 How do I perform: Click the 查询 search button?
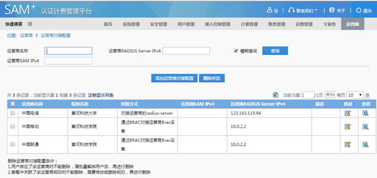click(275, 51)
